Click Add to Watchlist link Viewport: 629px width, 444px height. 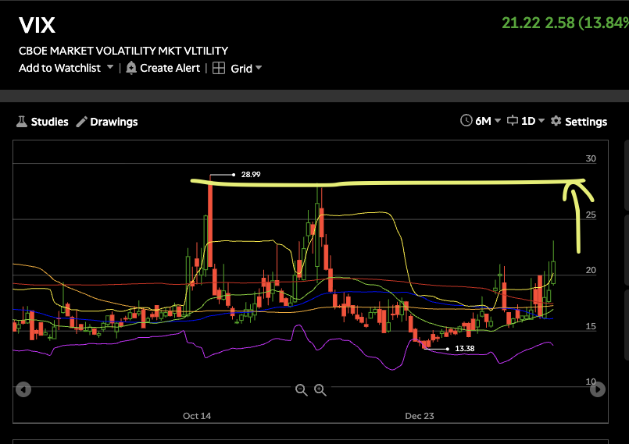(59, 68)
